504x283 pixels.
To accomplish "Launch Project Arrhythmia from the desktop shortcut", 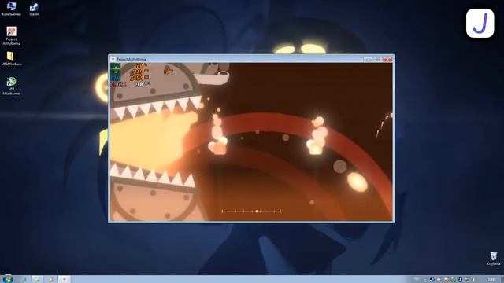I will (11, 35).
